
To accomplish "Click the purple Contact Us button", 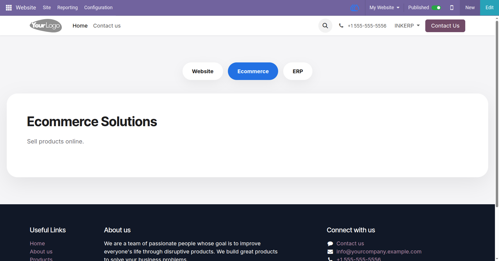I will pyautogui.click(x=445, y=26).
